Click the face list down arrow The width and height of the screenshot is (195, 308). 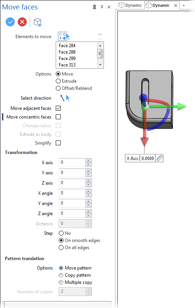click(x=100, y=65)
